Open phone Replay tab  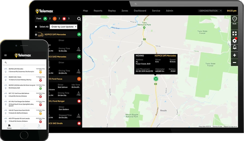[39, 127]
